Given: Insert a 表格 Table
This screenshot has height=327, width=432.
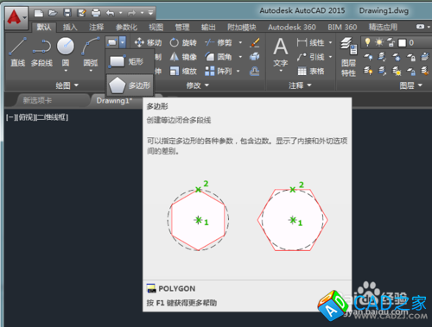Looking at the screenshot, I should [310, 71].
